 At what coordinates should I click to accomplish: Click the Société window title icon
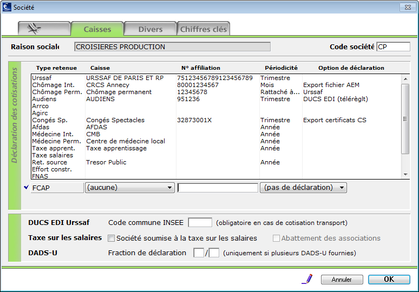(7, 7)
